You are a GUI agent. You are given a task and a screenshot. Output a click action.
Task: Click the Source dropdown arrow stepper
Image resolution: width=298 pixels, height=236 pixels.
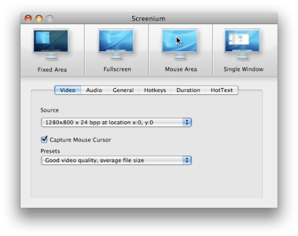187,122
